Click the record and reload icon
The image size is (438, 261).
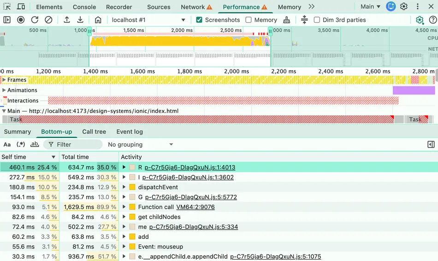(35, 20)
